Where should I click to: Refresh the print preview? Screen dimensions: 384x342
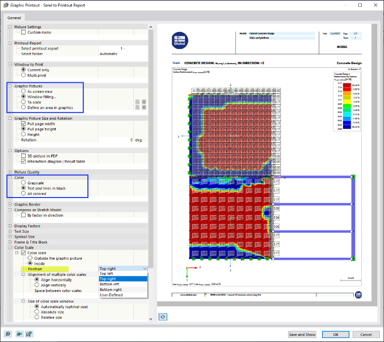(x=163, y=317)
